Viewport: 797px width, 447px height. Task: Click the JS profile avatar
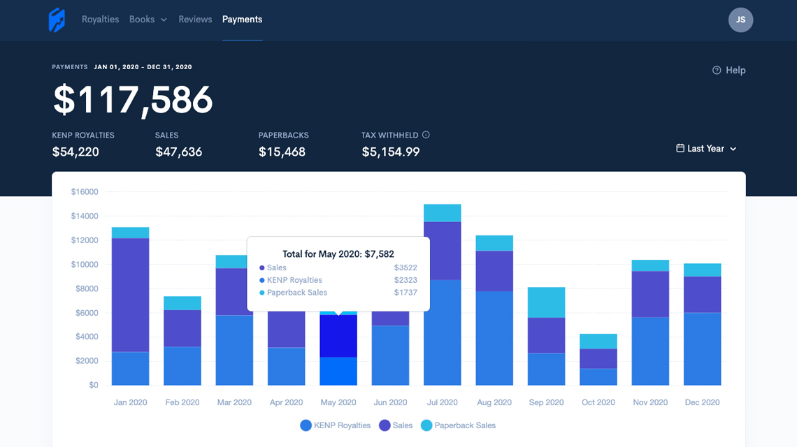tap(740, 20)
